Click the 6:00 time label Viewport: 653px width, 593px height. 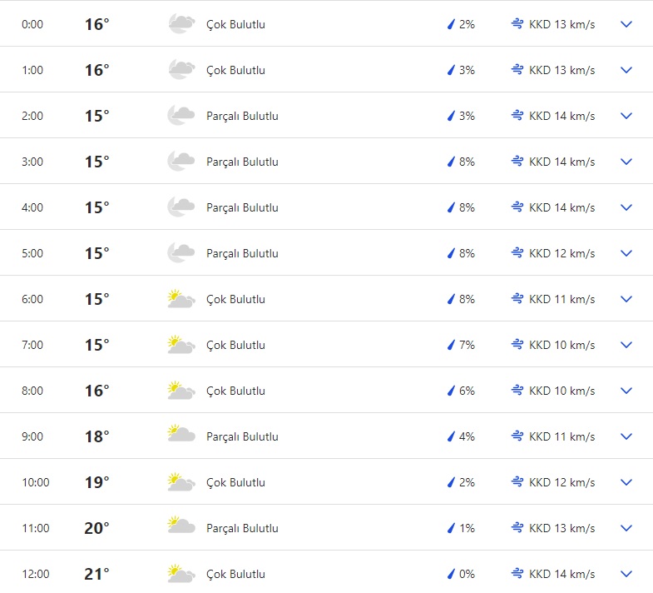32,299
